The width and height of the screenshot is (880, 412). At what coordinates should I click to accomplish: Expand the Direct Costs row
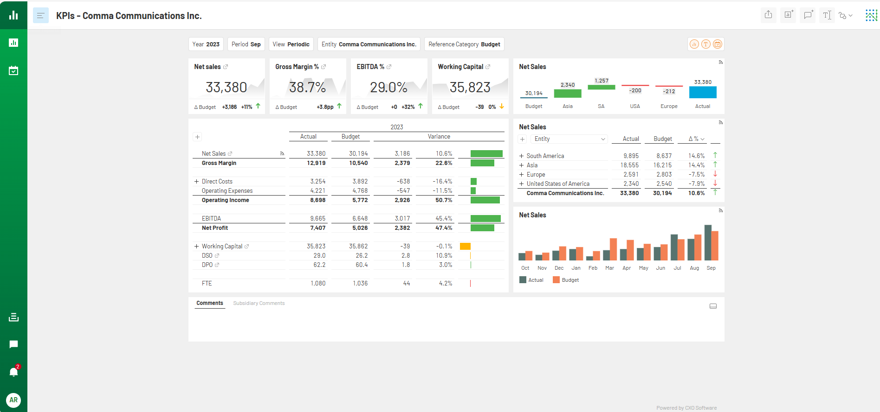pyautogui.click(x=196, y=182)
